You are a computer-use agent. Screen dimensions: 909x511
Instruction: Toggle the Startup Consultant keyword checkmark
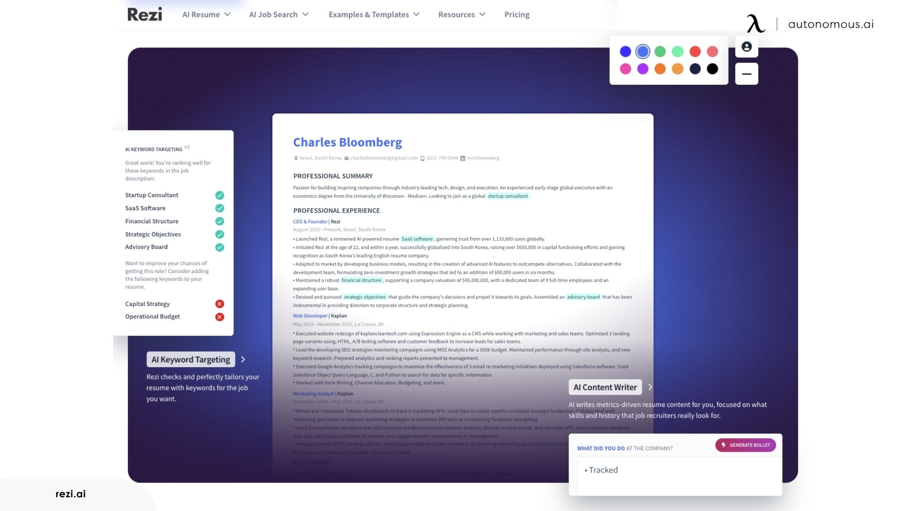coord(219,194)
